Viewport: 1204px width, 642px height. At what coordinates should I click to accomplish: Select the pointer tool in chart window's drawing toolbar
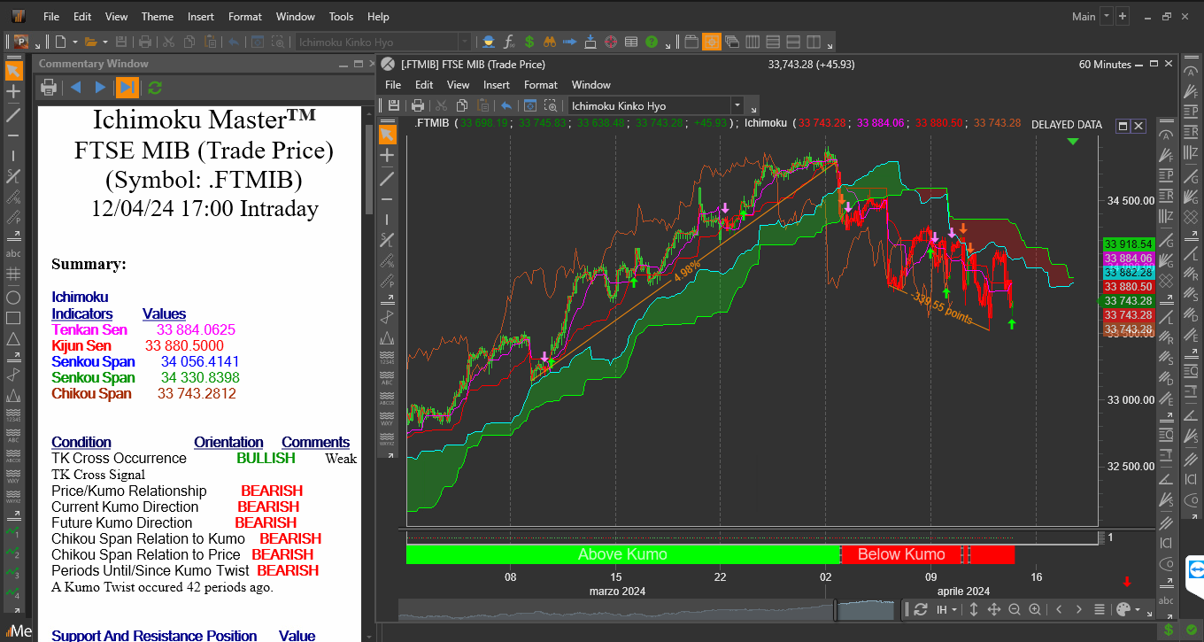(387, 134)
